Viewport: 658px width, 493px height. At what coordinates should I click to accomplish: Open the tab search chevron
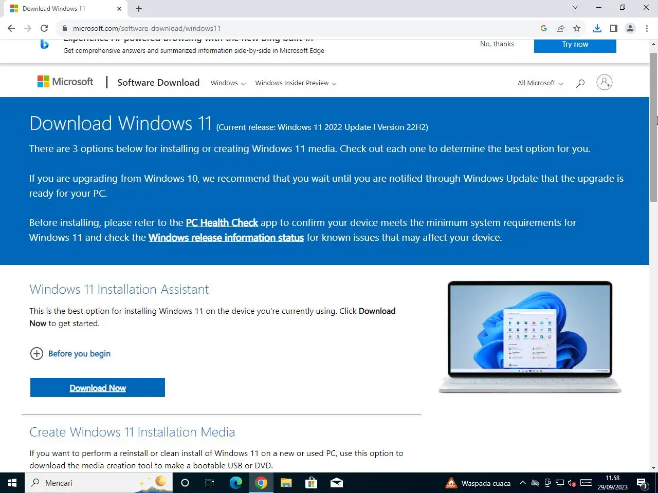click(x=575, y=7)
